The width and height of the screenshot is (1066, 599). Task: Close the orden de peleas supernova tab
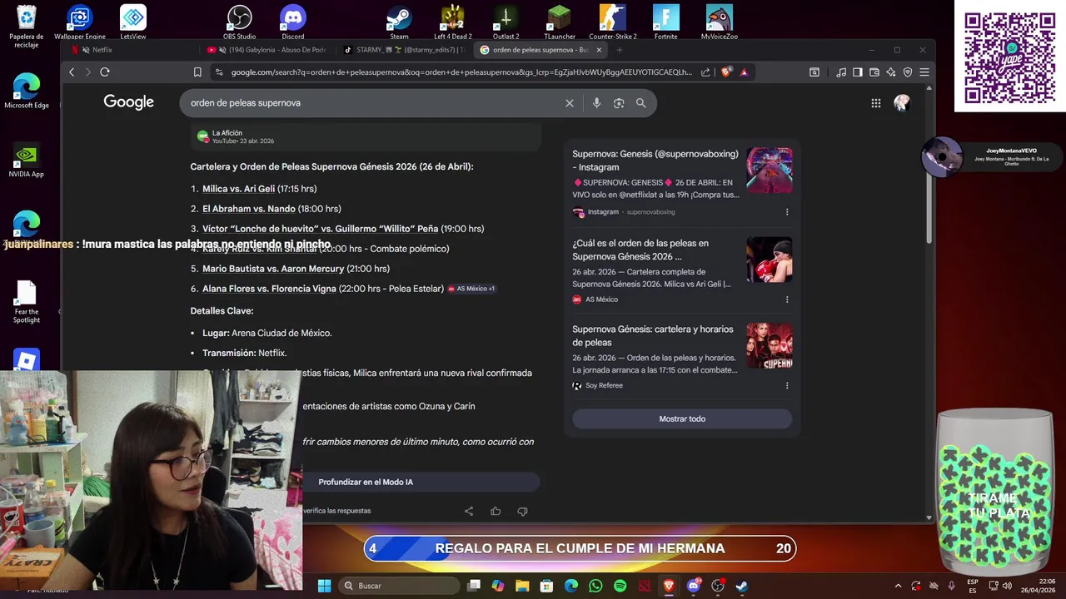[x=598, y=50]
